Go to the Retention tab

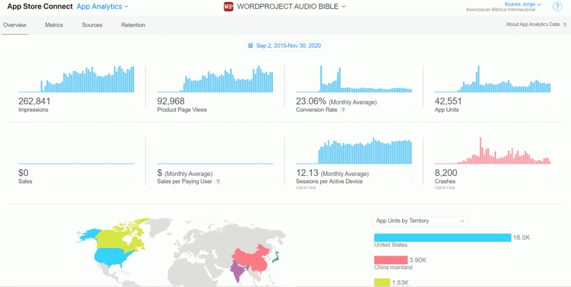coord(133,25)
